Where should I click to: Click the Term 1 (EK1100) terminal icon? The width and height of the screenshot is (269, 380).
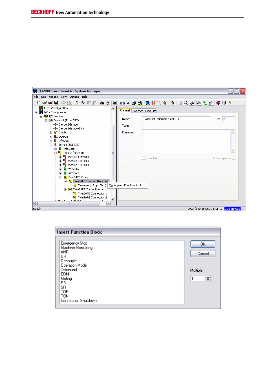point(55,145)
